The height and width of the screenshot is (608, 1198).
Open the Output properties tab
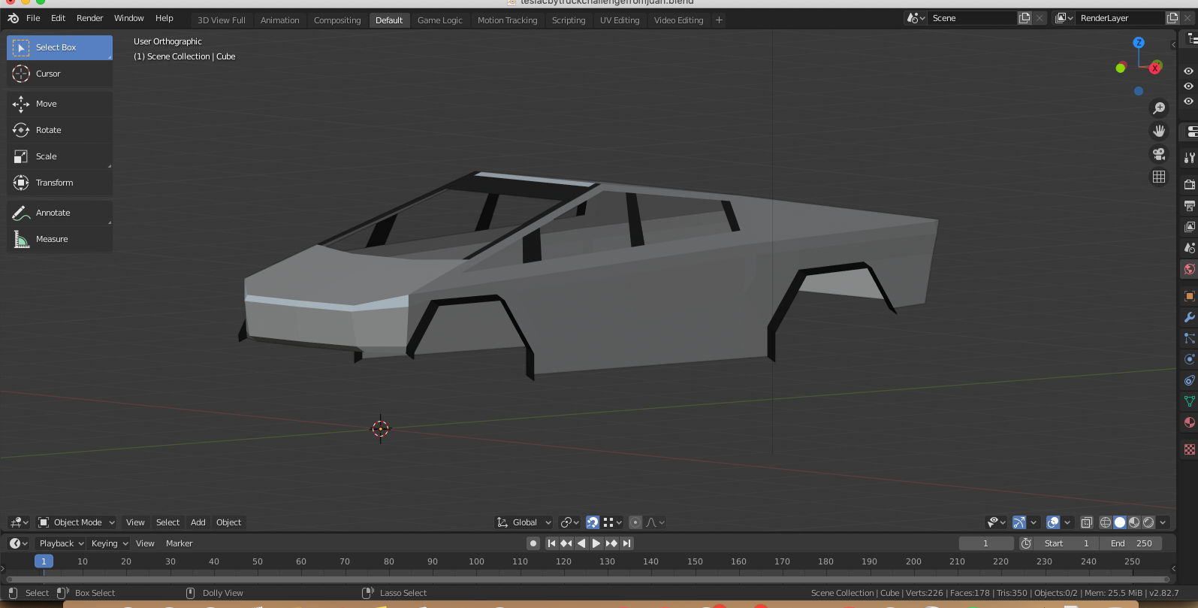[1190, 205]
